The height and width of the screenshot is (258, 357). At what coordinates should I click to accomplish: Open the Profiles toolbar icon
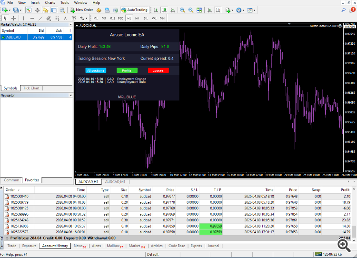click(x=16, y=10)
